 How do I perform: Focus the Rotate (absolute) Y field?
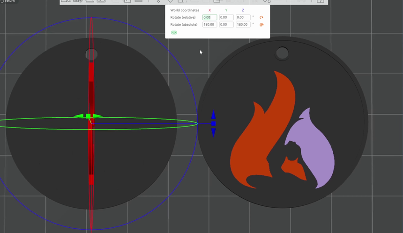tap(226, 24)
